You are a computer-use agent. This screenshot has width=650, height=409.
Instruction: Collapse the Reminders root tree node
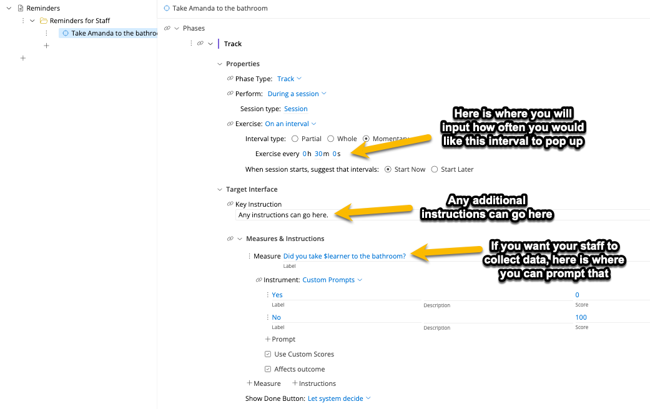9,8
